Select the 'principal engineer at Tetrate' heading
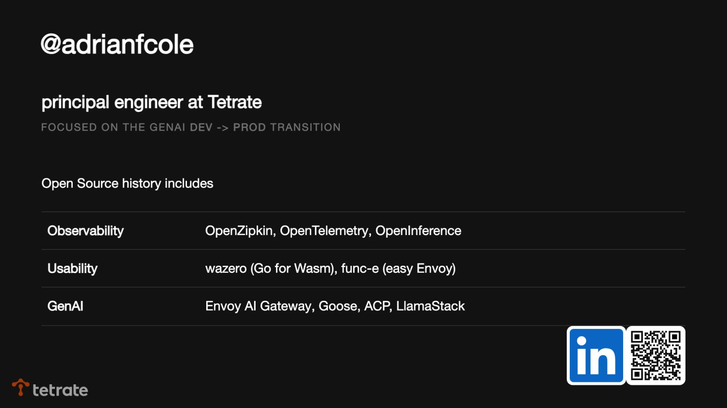 click(x=151, y=102)
